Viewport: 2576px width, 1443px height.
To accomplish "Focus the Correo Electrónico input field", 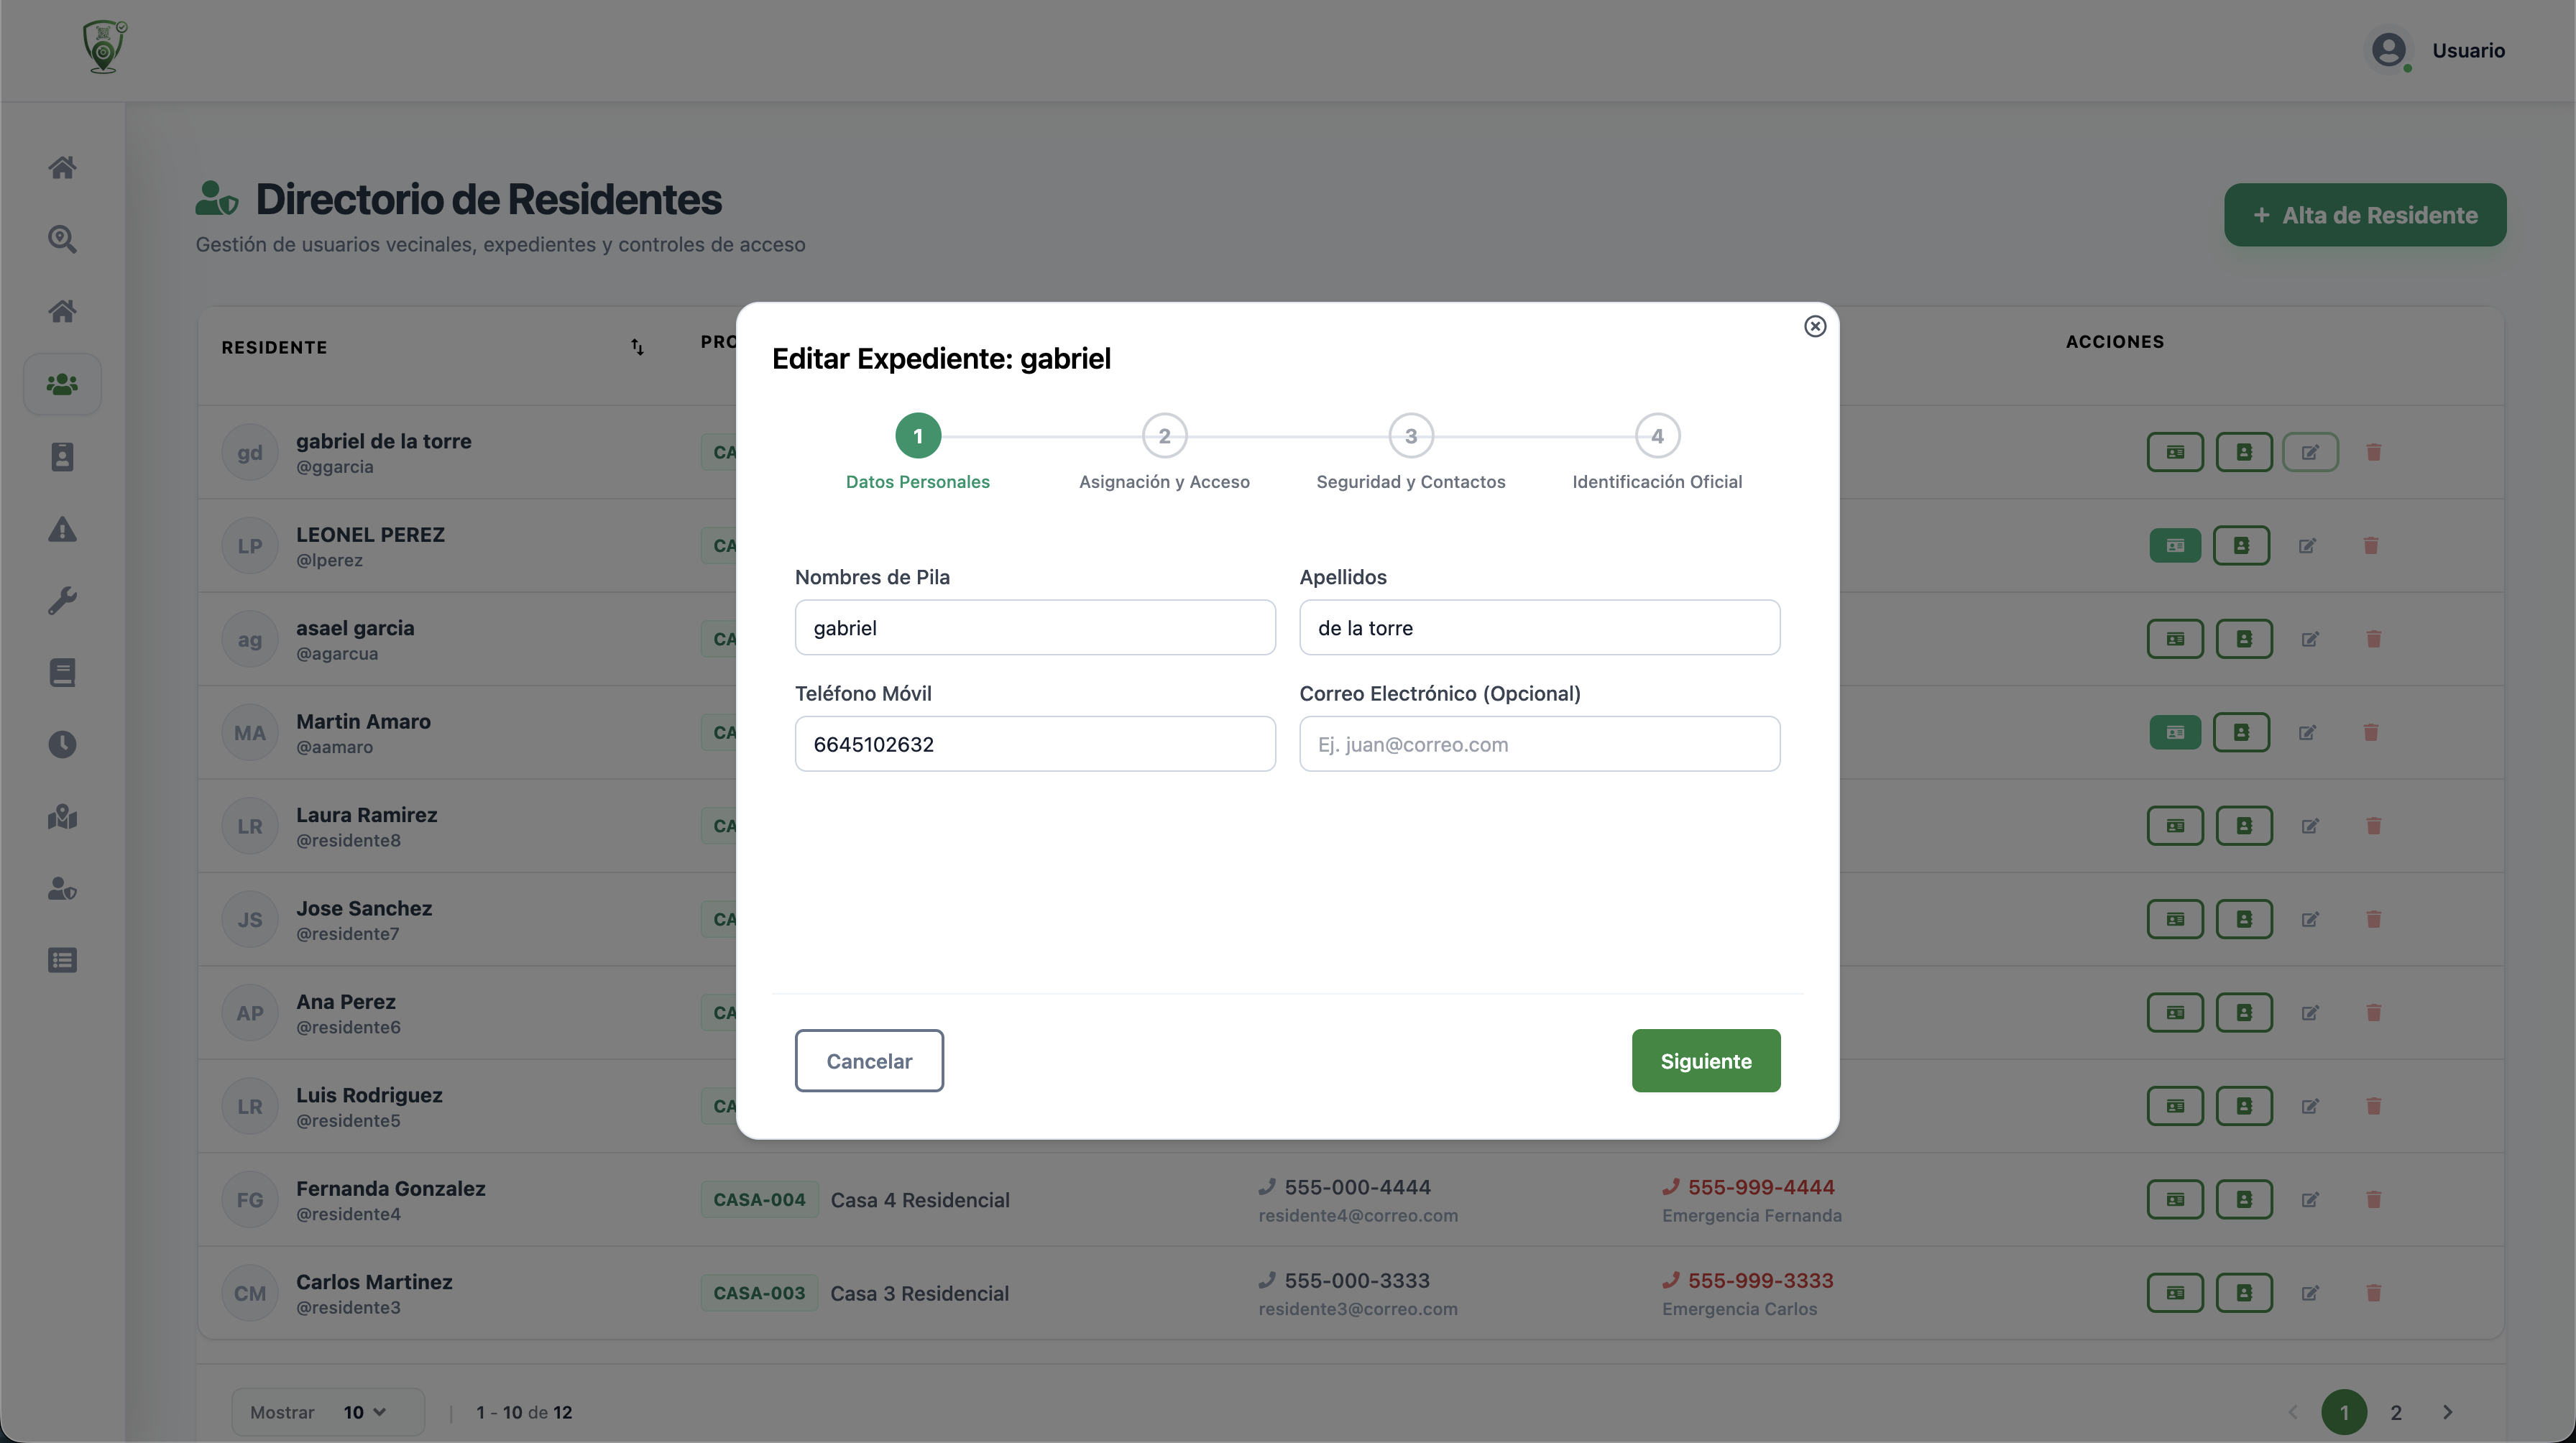I will click(1539, 744).
